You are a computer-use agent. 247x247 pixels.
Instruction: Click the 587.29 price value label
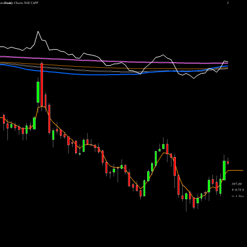click(x=237, y=184)
